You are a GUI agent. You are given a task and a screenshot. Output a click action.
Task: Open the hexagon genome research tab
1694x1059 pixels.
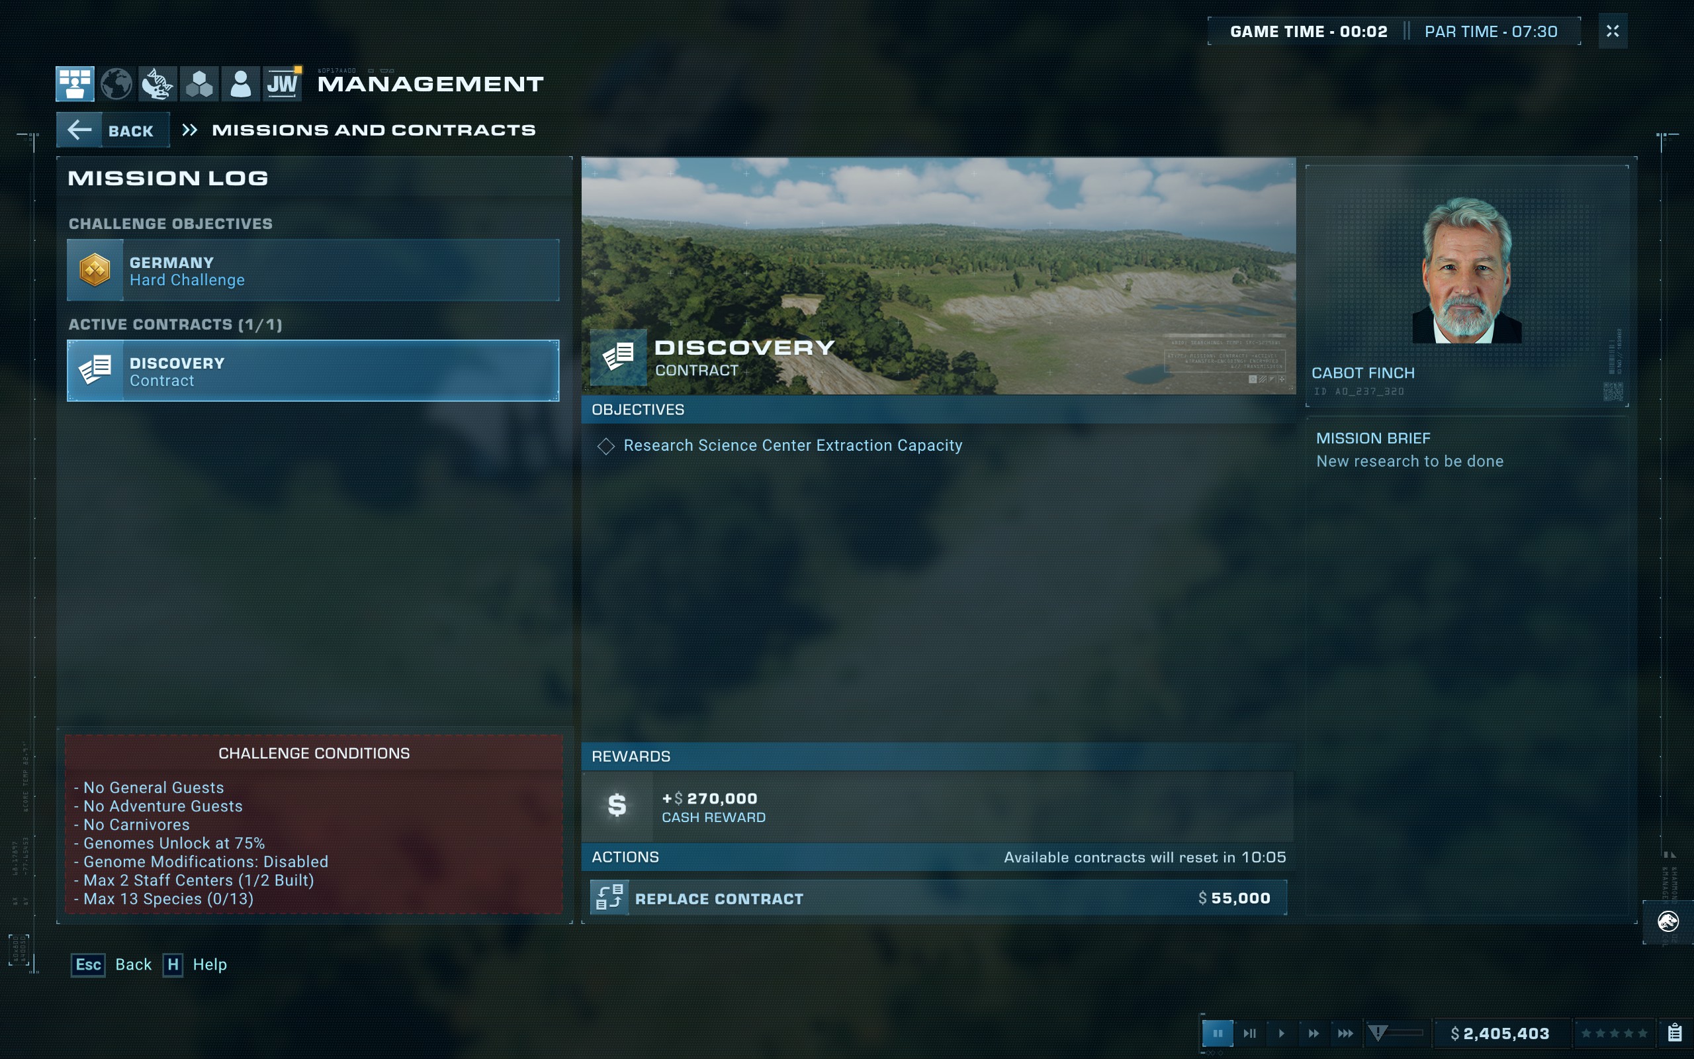tap(199, 84)
